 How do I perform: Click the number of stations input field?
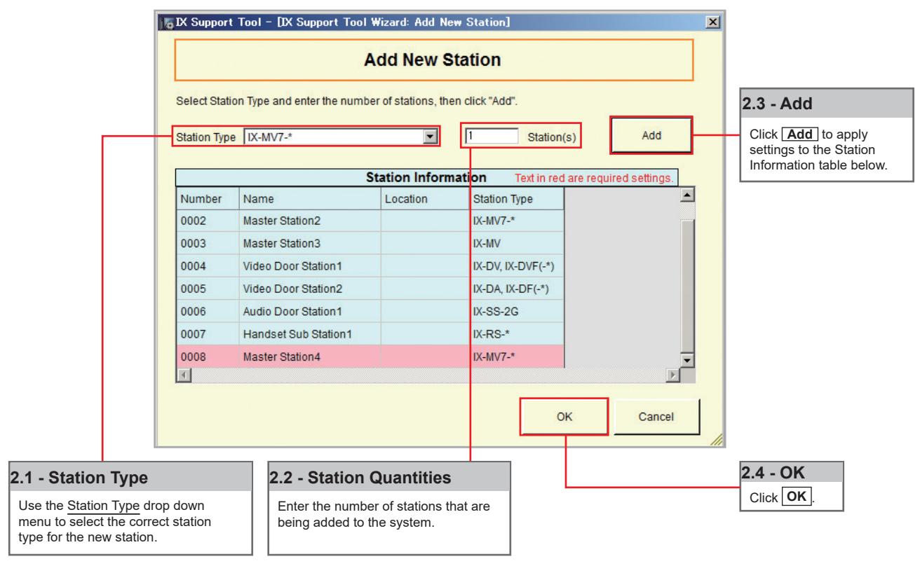(491, 136)
